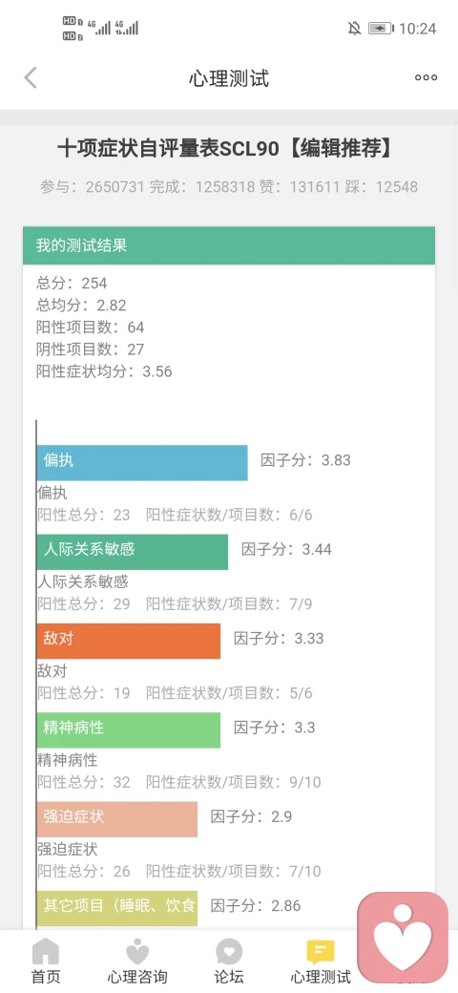Tap the yellow 心理测试 message icon
Viewport: 458px width, 993px height.
(x=321, y=952)
